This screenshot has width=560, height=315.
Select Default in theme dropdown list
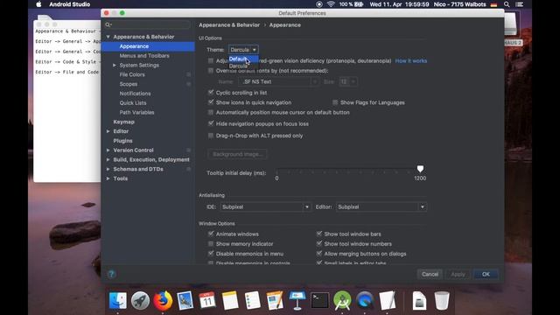point(243,59)
